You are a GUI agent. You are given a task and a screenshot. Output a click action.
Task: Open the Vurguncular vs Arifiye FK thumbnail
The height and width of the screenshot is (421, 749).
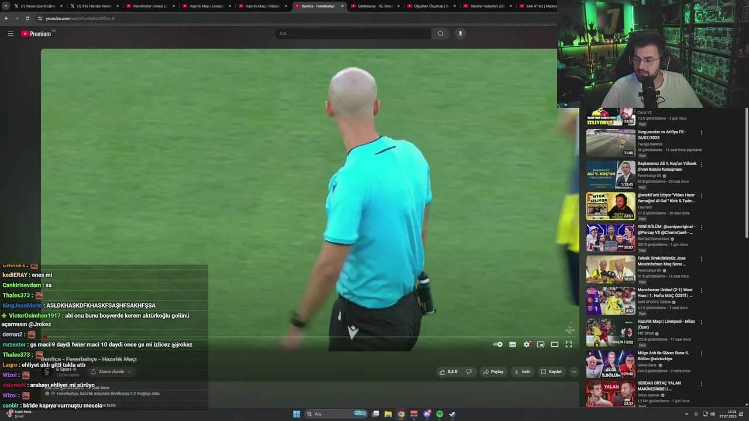tap(610, 143)
